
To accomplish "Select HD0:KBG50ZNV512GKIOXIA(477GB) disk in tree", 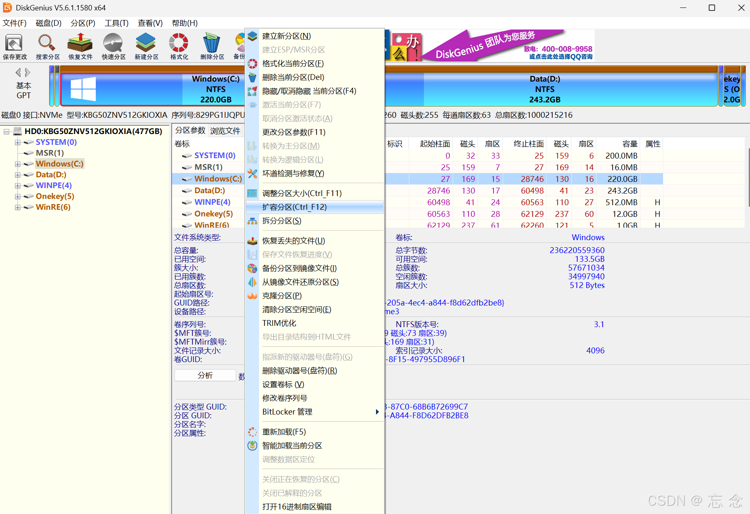I will pyautogui.click(x=93, y=132).
